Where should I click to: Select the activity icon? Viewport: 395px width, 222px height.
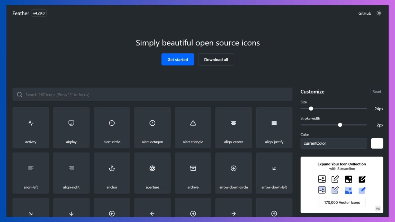31,128
